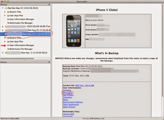
Task: Click the 'Backup Date:' line
Action: click(x=83, y=66)
